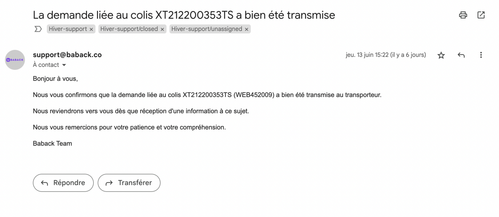Click the tracking number XT212200353TS in the body
This screenshot has height=217, width=499.
[x=207, y=95]
